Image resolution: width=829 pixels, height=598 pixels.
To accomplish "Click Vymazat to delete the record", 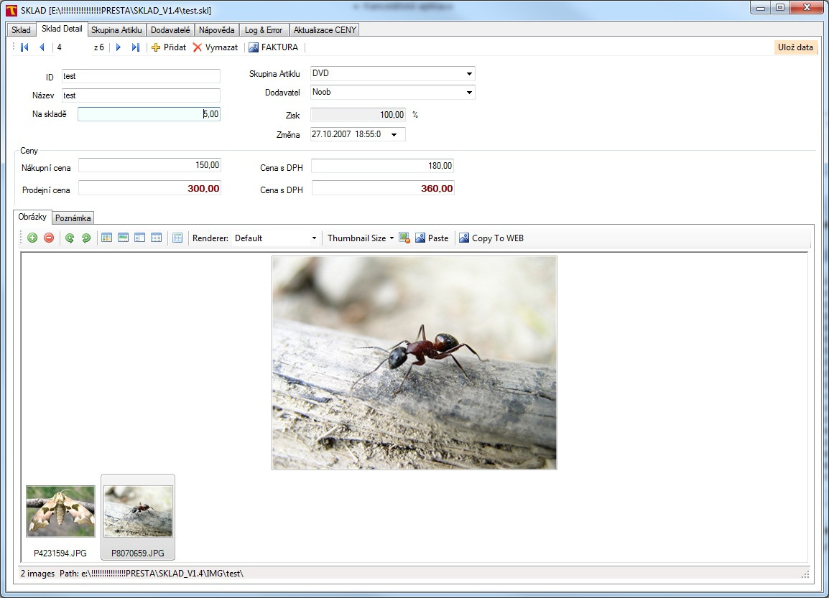I will [216, 47].
